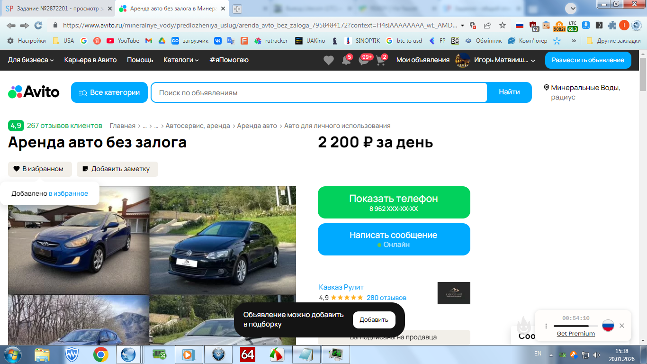Expand the Для бизнеса menu
647x364 pixels.
point(31,60)
